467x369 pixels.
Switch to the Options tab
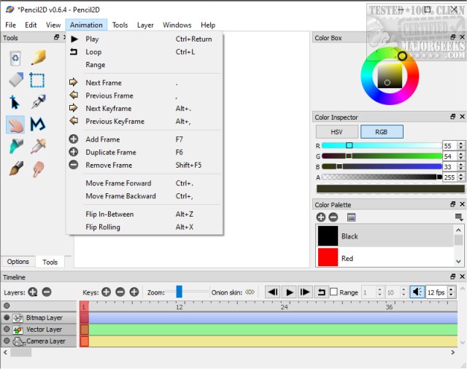coord(18,262)
